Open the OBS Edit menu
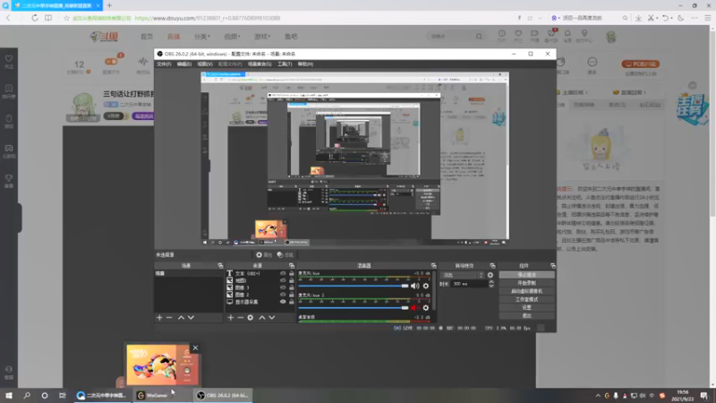The width and height of the screenshot is (716, 403). click(x=184, y=64)
